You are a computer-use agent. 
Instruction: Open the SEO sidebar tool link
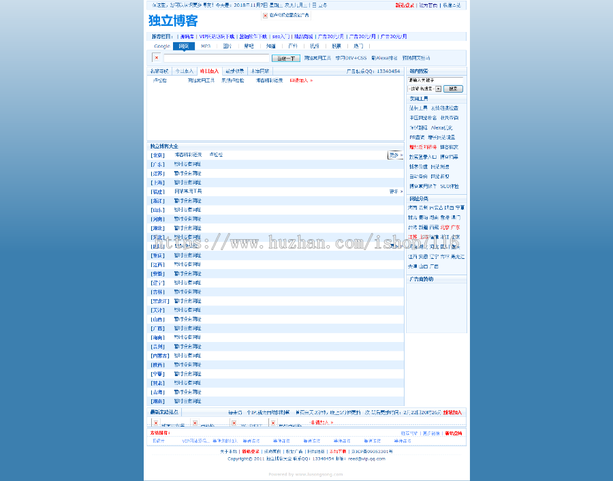pyautogui.click(x=450, y=186)
